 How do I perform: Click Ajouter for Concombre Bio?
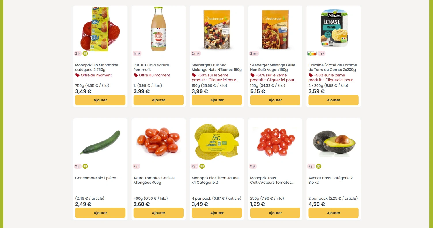click(100, 213)
